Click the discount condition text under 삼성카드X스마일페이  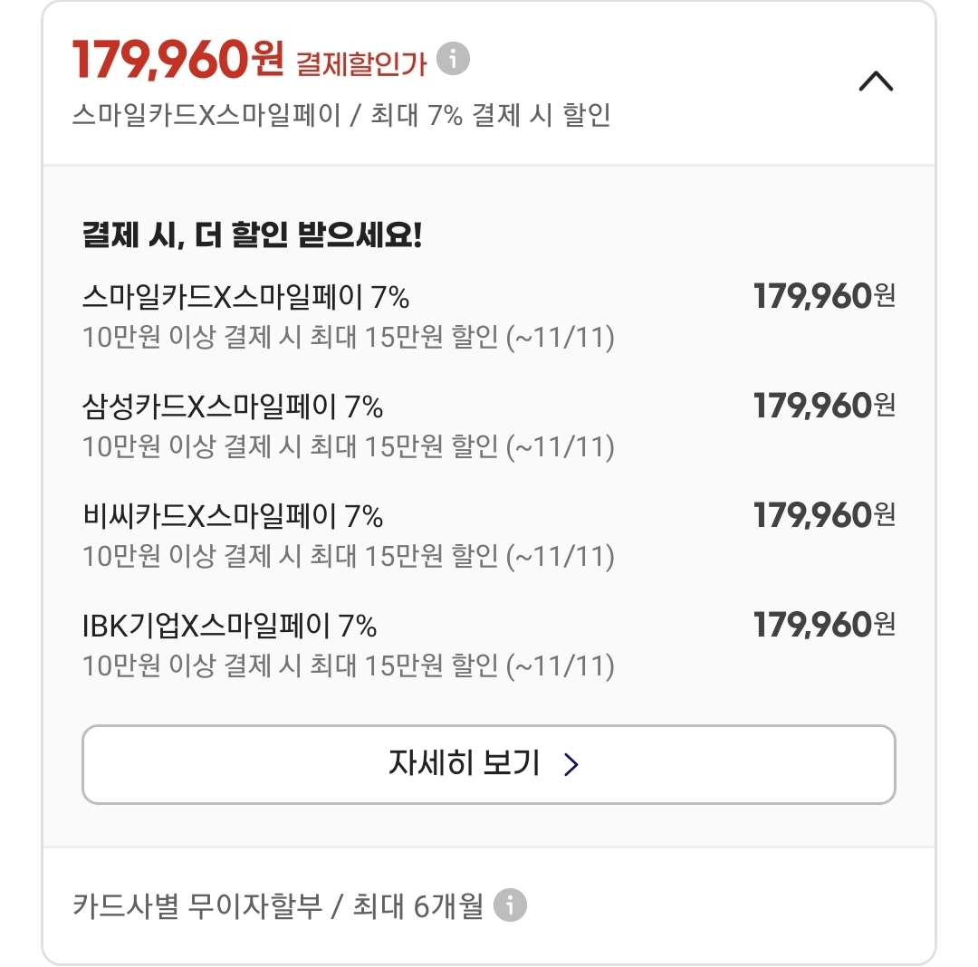pos(348,446)
